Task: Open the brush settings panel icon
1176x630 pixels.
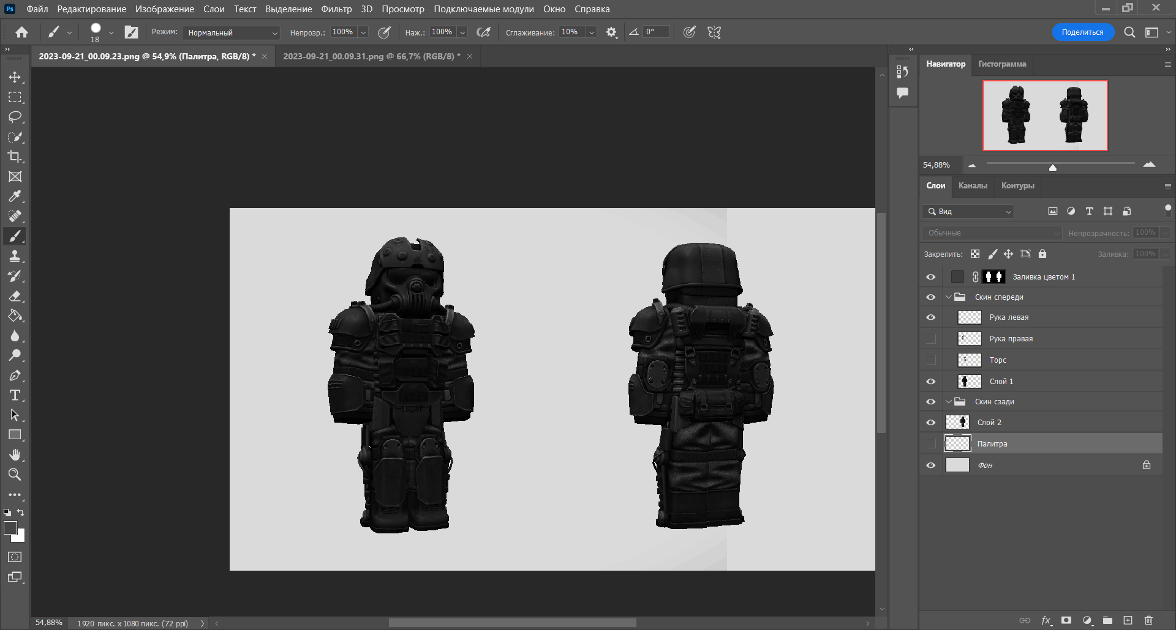Action: click(132, 32)
